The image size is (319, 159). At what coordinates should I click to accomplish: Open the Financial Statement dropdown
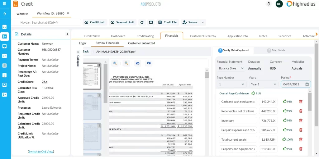click(231, 68)
